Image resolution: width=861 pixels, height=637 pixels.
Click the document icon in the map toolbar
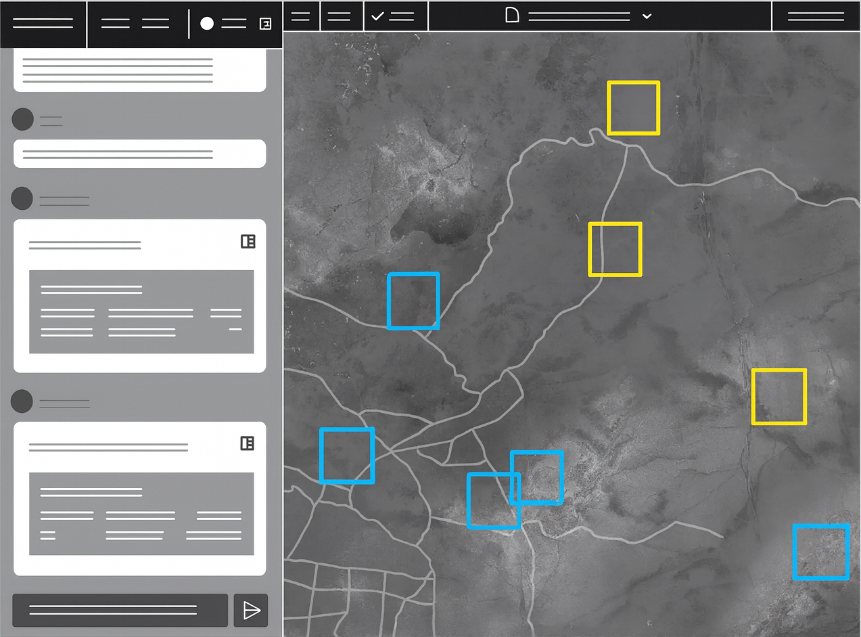point(513,16)
